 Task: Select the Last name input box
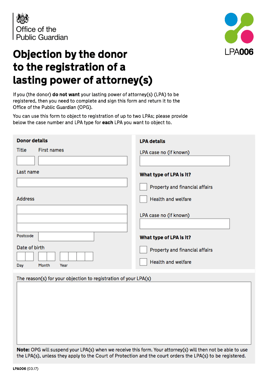[x=72, y=182]
